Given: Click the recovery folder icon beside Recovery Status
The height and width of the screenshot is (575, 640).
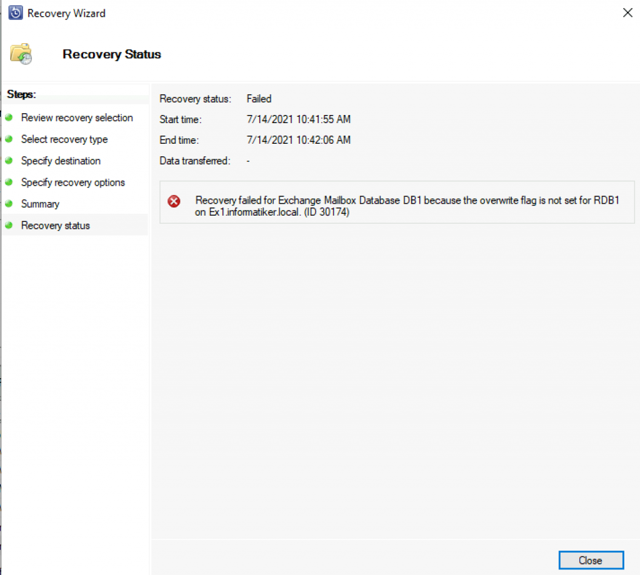Looking at the screenshot, I should [21, 54].
